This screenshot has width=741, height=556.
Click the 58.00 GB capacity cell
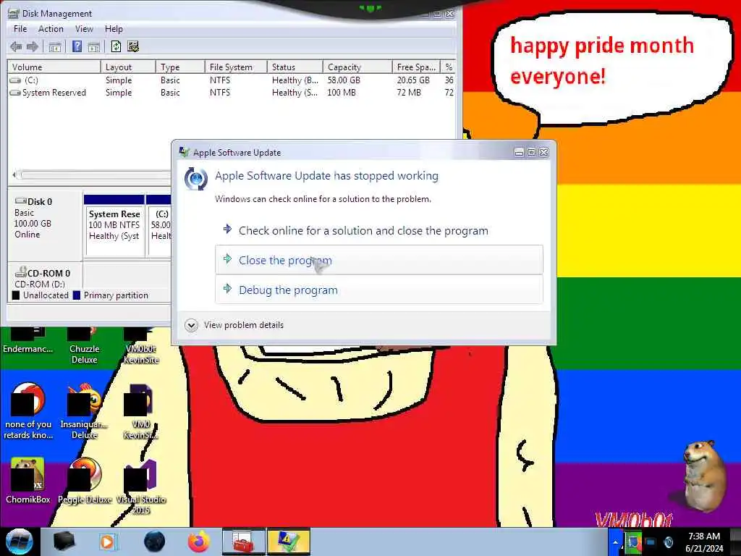[x=344, y=80]
